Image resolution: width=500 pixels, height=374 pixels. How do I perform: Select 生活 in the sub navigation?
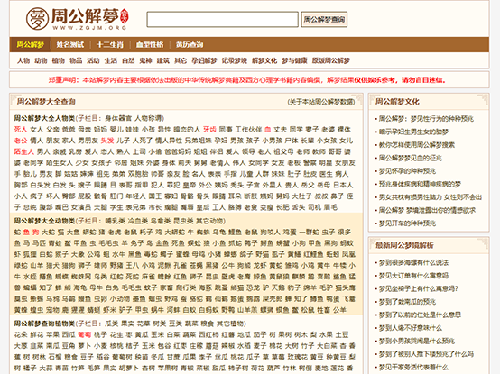(111, 60)
